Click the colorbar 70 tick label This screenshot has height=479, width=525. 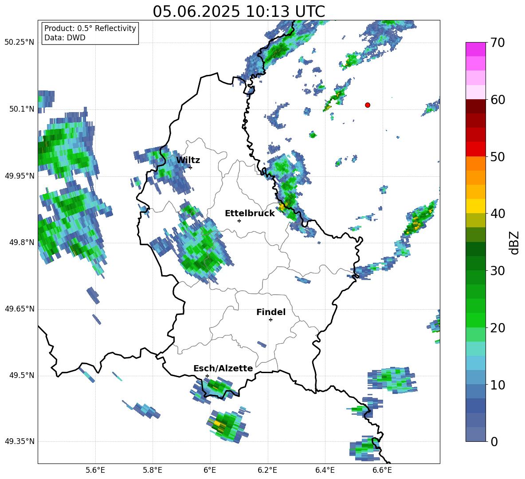coord(498,43)
